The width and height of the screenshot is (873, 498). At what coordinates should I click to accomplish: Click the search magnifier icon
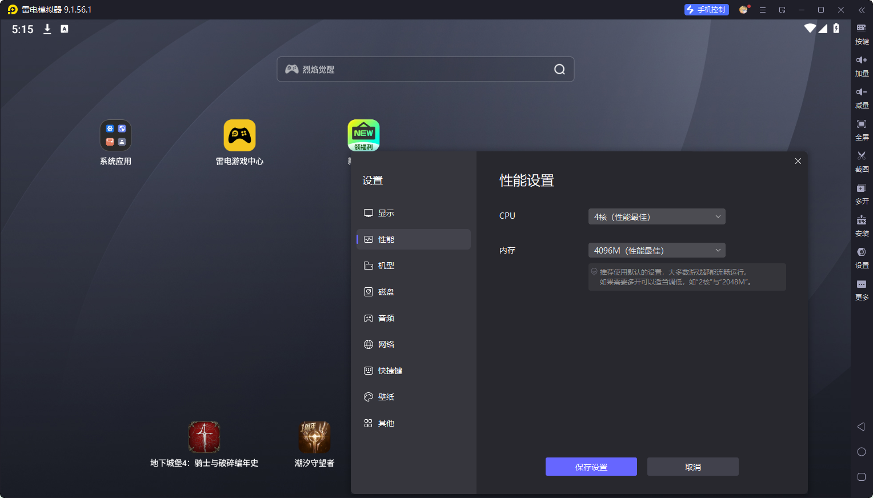tap(559, 69)
